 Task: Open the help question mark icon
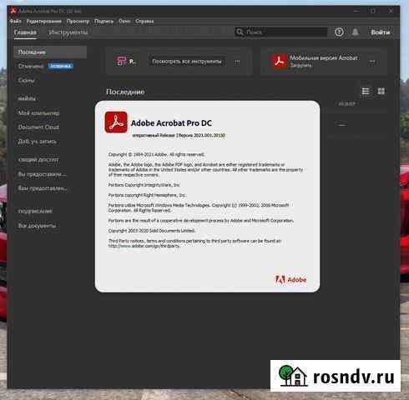point(339,32)
